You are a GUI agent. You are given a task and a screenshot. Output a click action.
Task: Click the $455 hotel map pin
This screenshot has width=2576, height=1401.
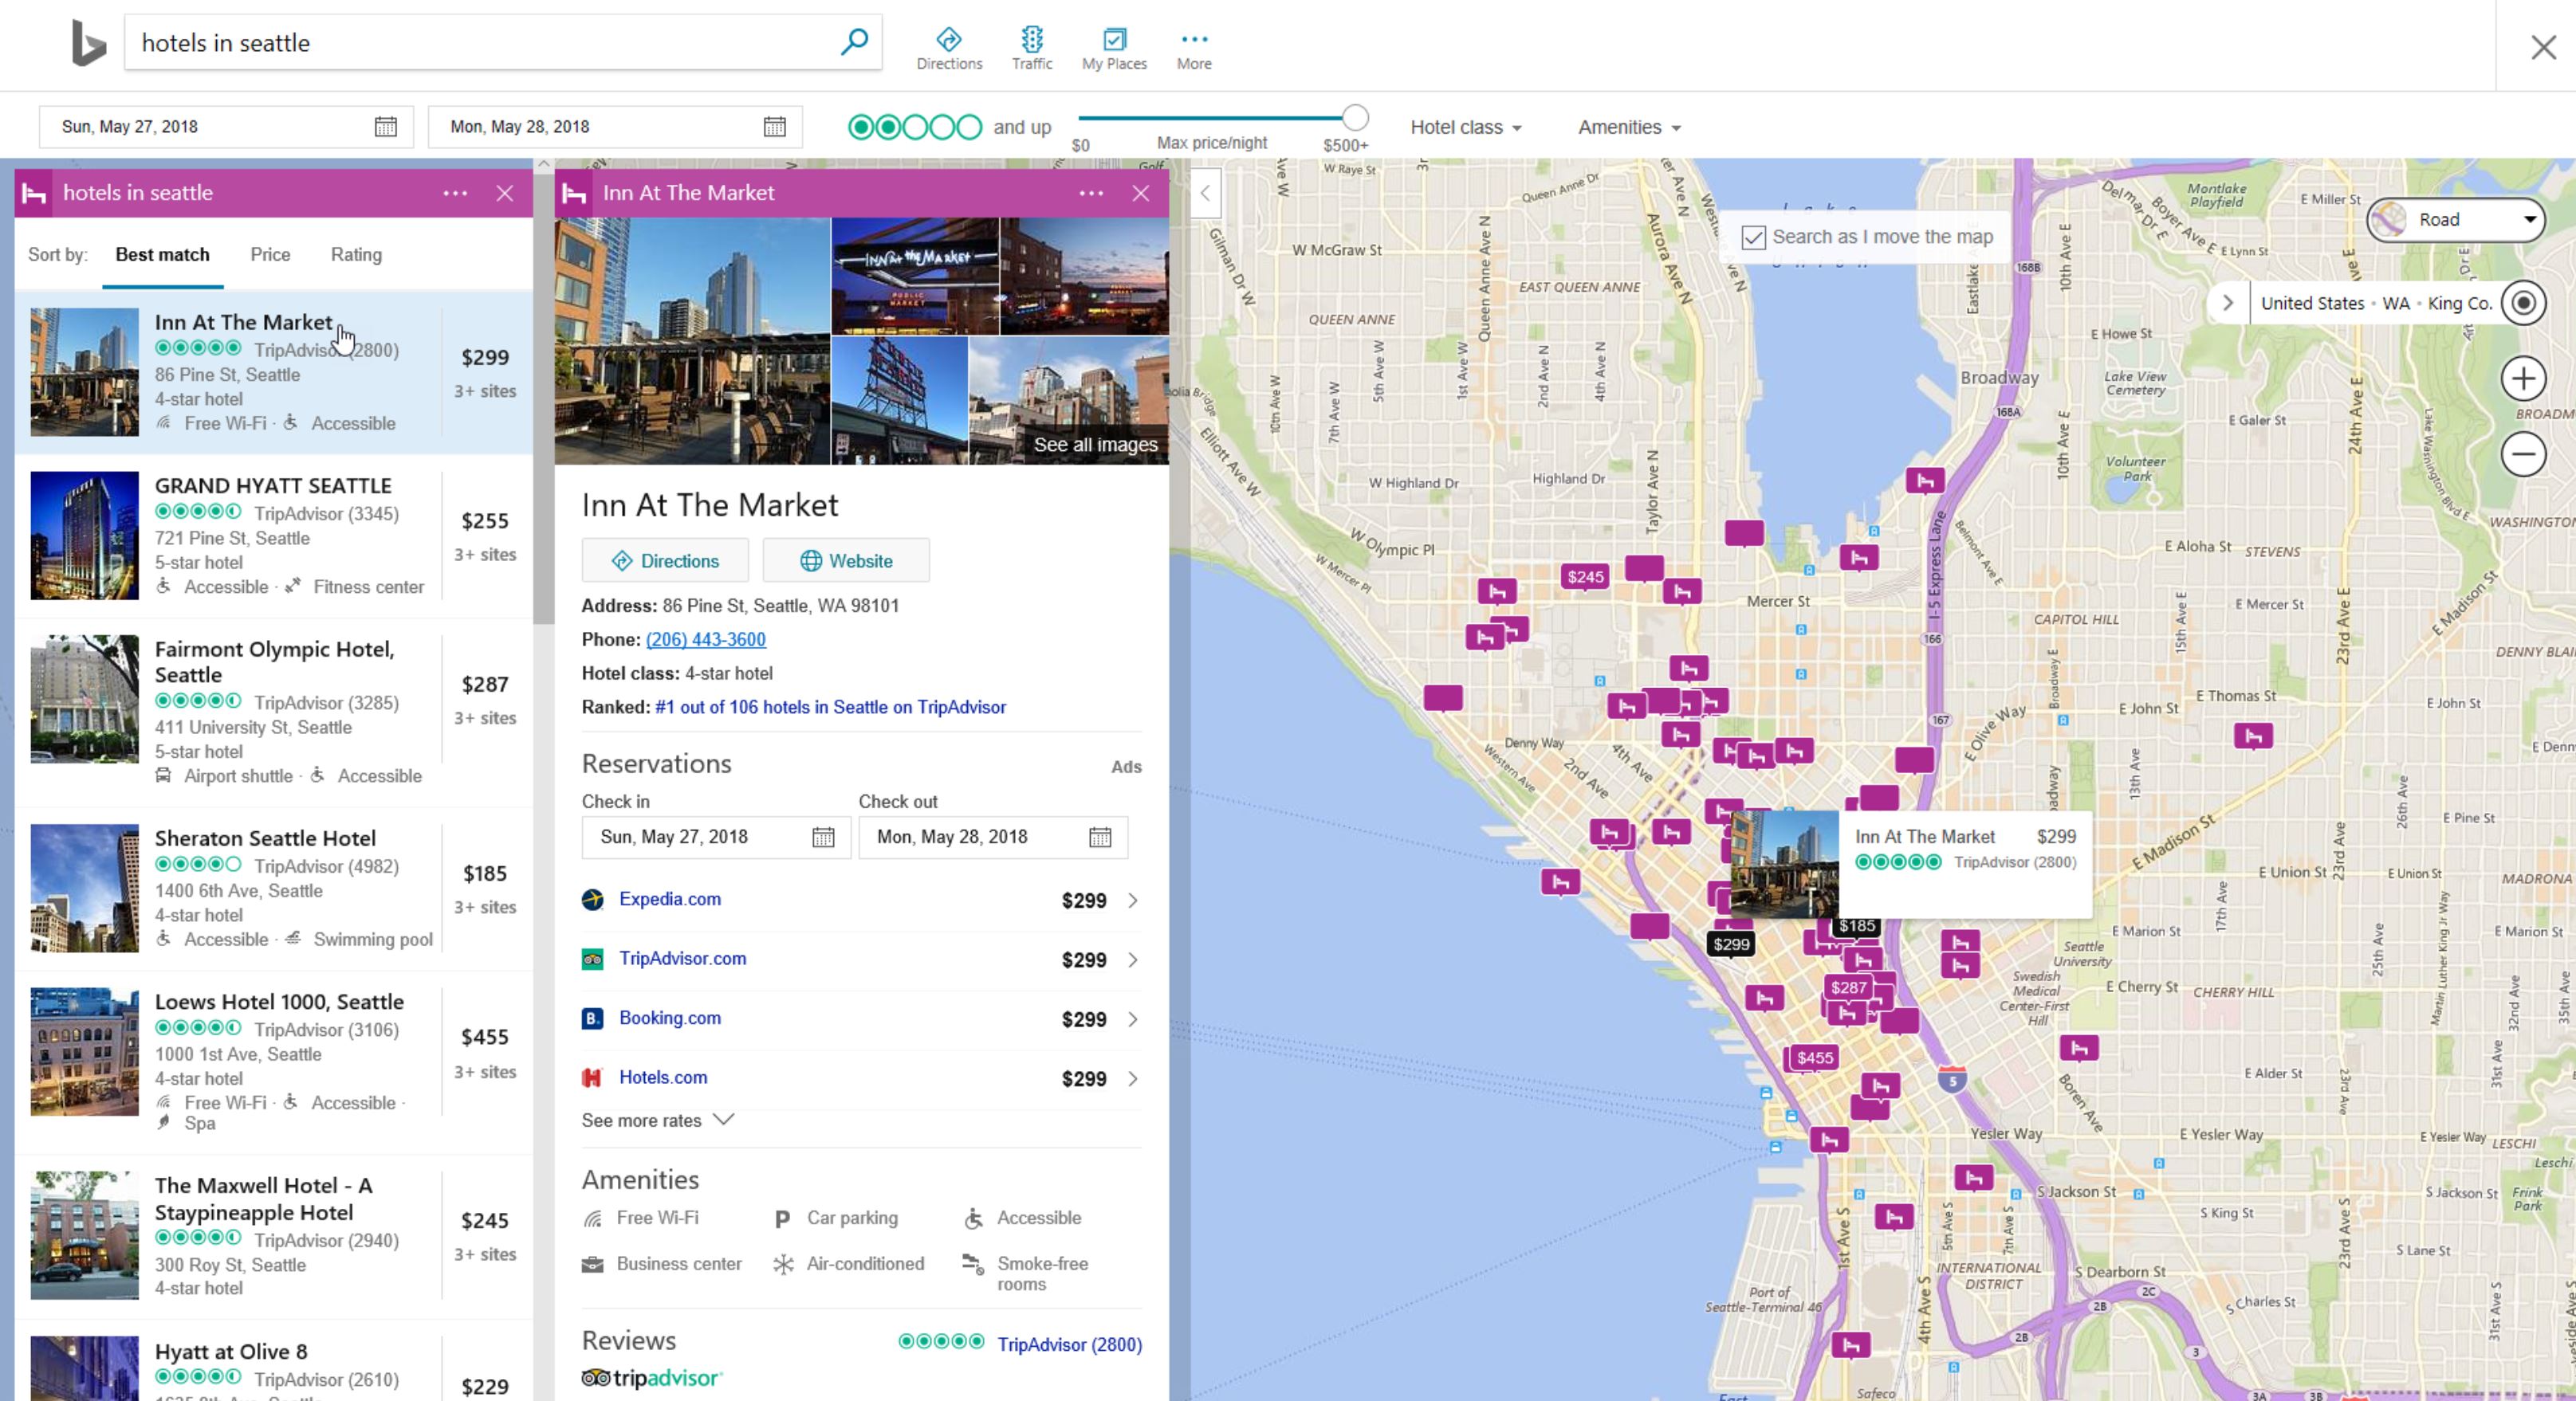coord(1814,1058)
